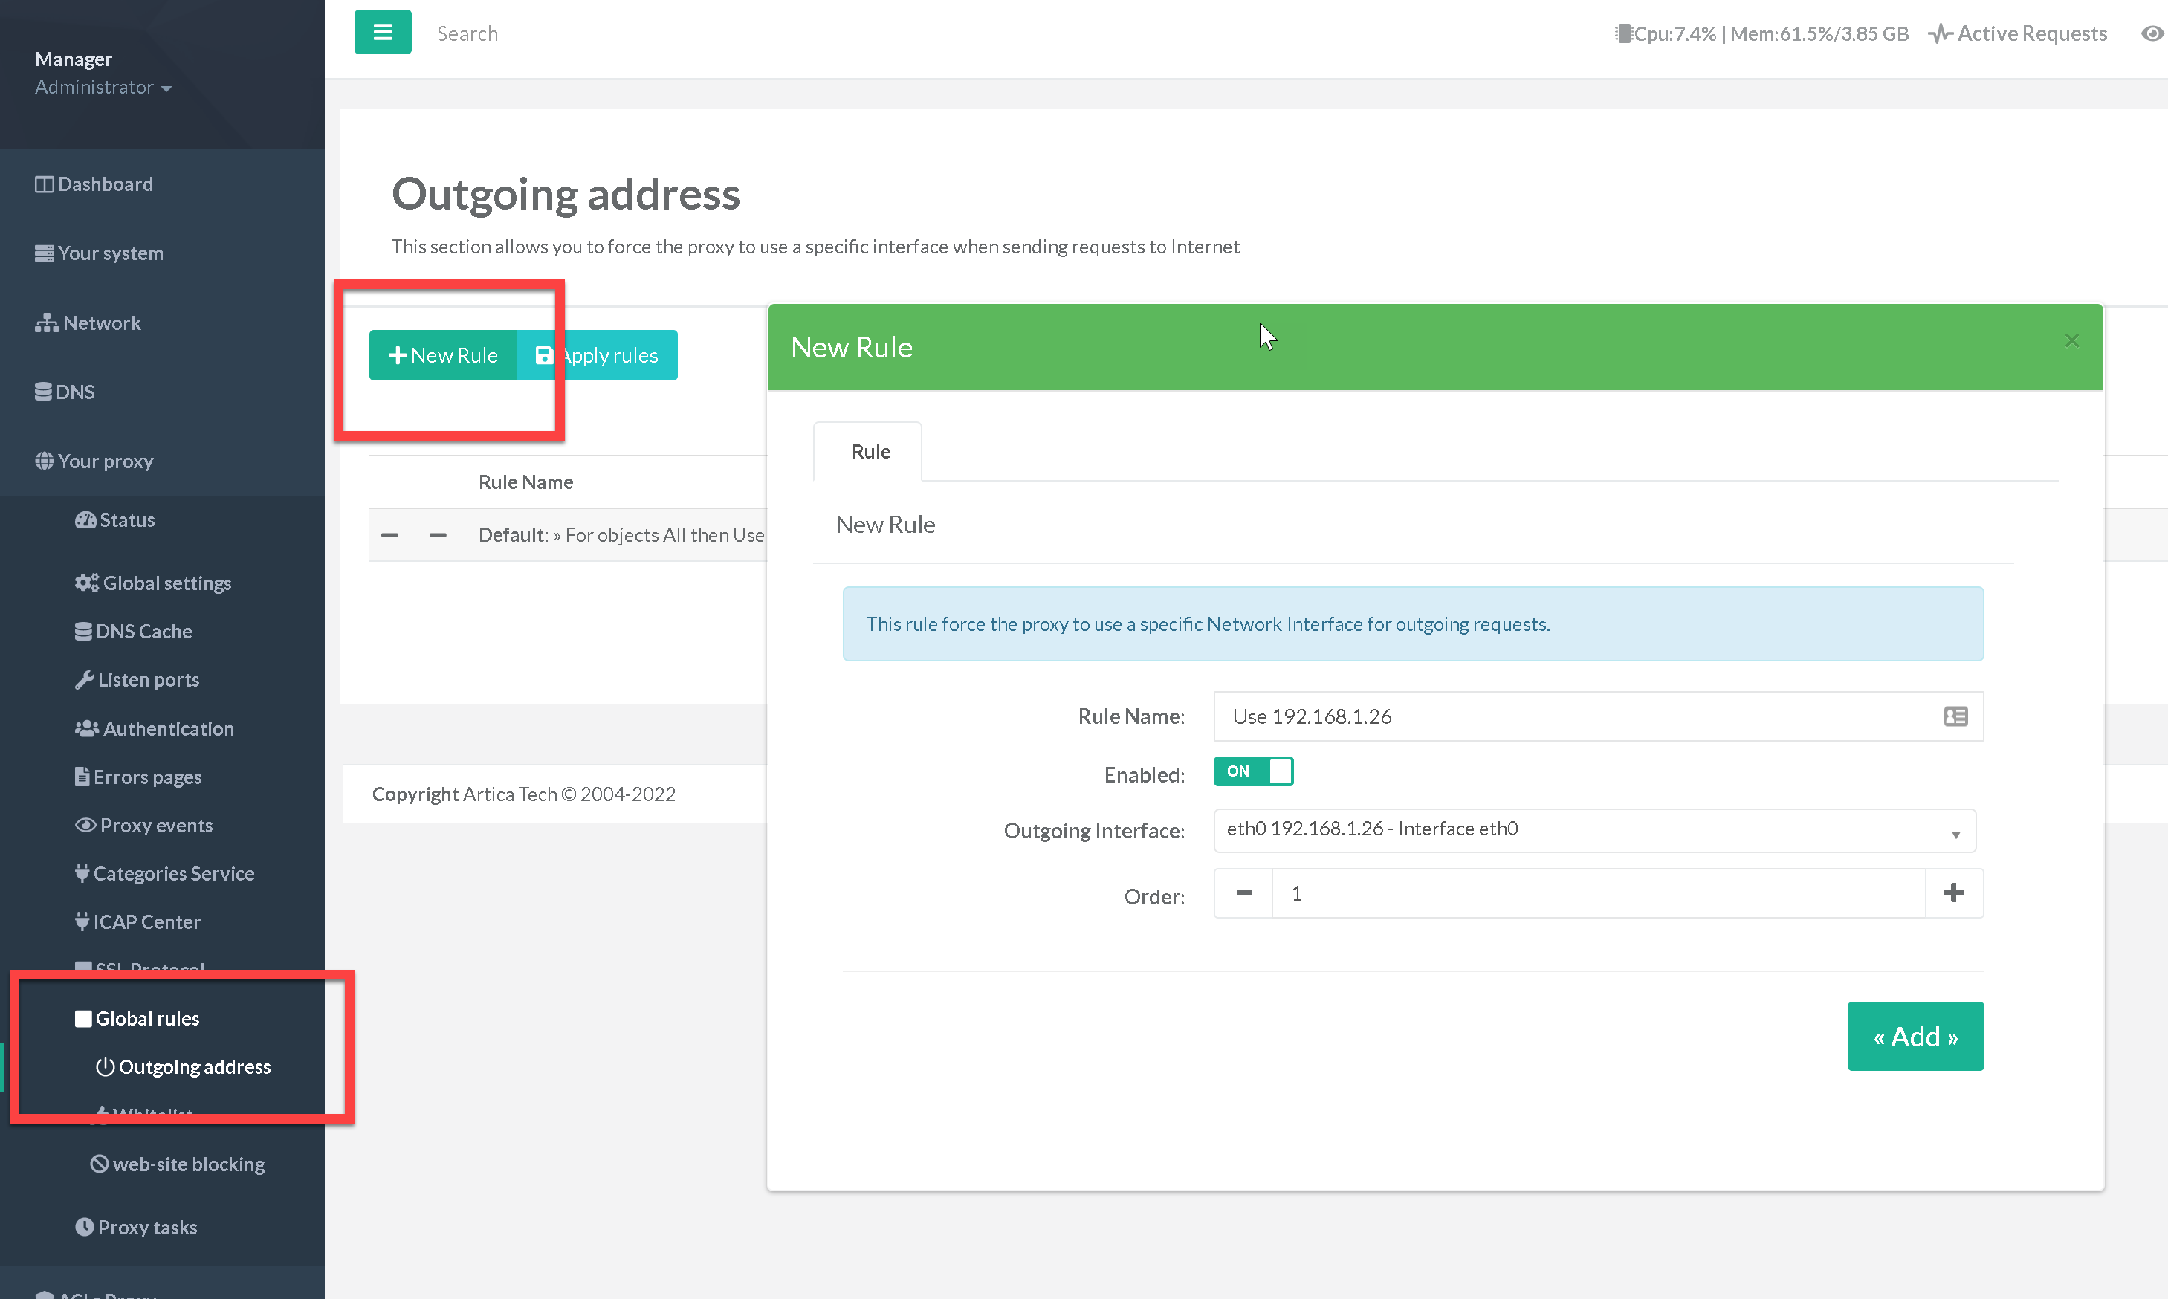2168x1299 pixels.
Task: Toggle the Enabled ON switch
Action: tap(1252, 771)
